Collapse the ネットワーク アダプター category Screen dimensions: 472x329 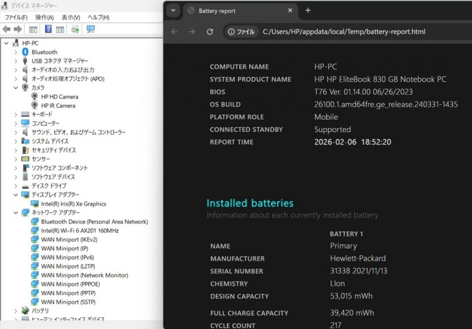click(x=16, y=213)
